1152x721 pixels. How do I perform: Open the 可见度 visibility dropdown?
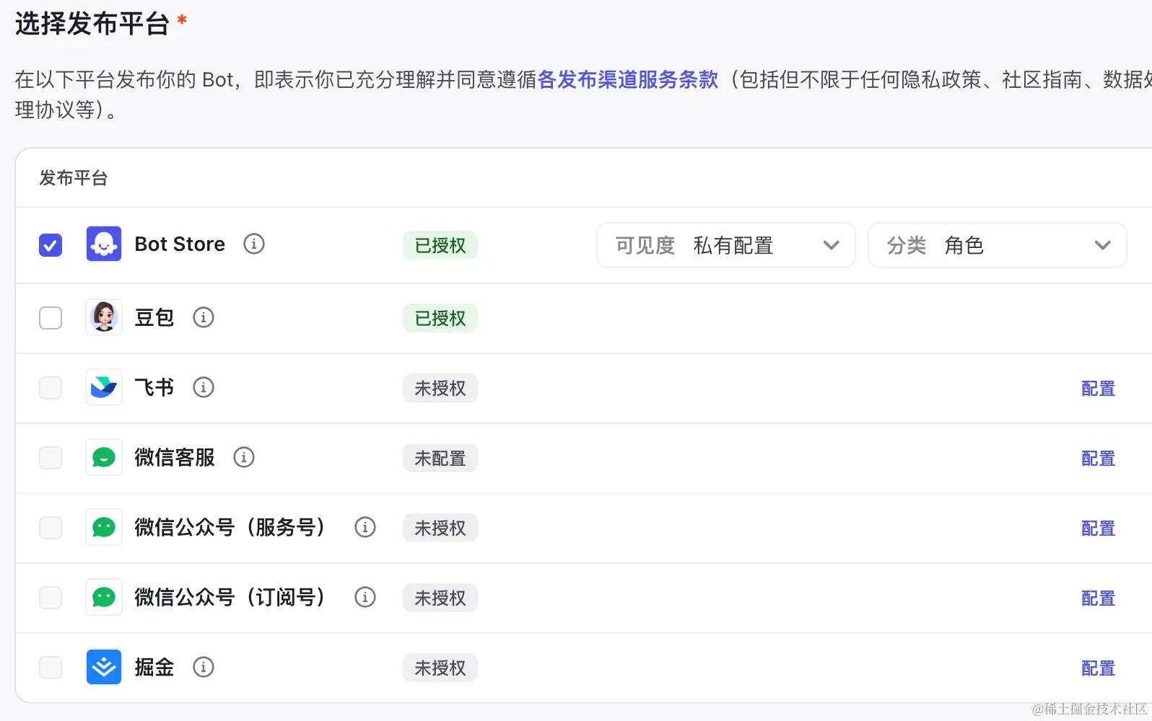pyautogui.click(x=725, y=245)
